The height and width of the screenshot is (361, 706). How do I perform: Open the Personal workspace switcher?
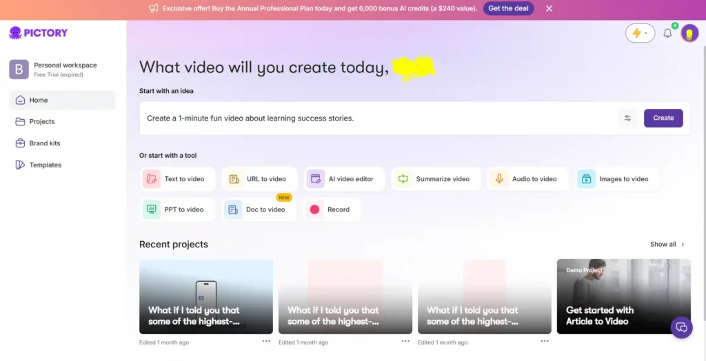coord(62,70)
